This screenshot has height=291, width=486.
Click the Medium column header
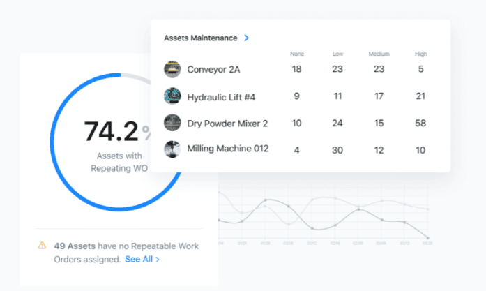point(379,54)
